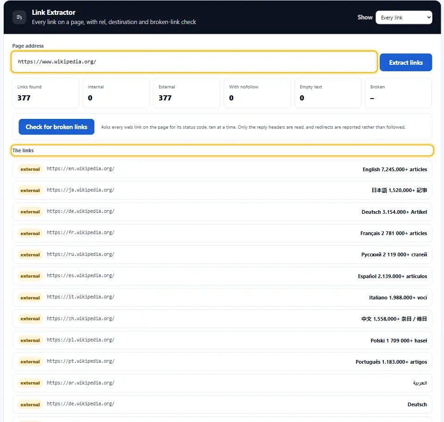Click 'Português 1.183.000+ artigos' text
Image resolution: width=444 pixels, height=422 pixels.
[x=391, y=362]
